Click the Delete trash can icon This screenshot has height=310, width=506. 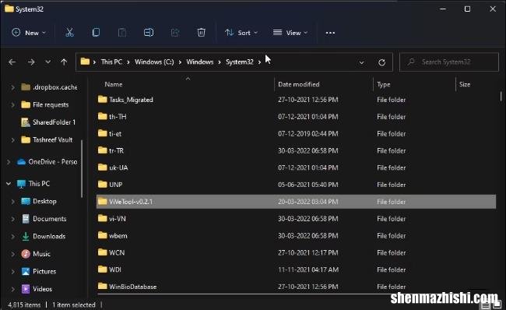coord(201,32)
